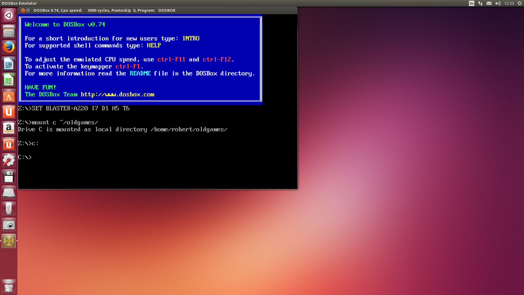Image resolution: width=524 pixels, height=295 pixels.
Task: Open Ubuntu Software Center icon
Action: tap(9, 96)
